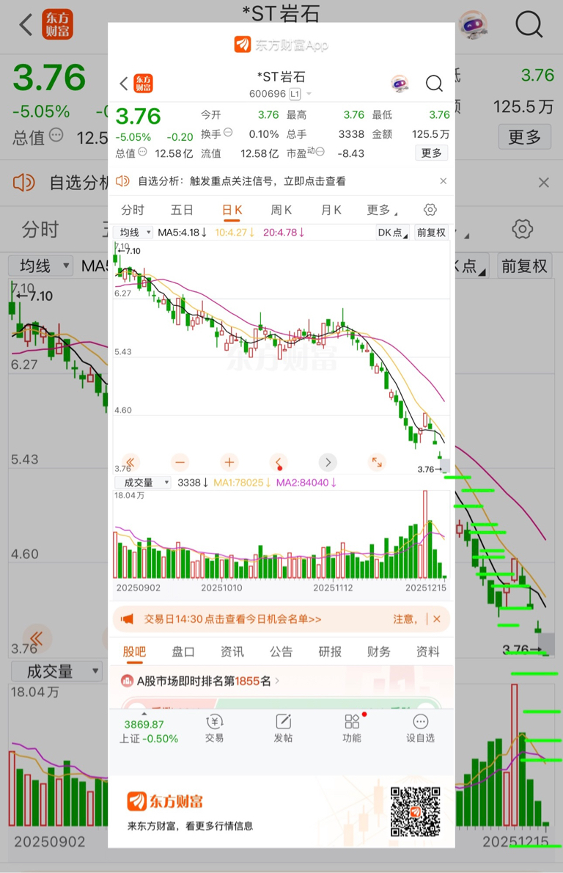Open background window's 成交量 dropdown
This screenshot has height=873, width=563.
[x=56, y=671]
